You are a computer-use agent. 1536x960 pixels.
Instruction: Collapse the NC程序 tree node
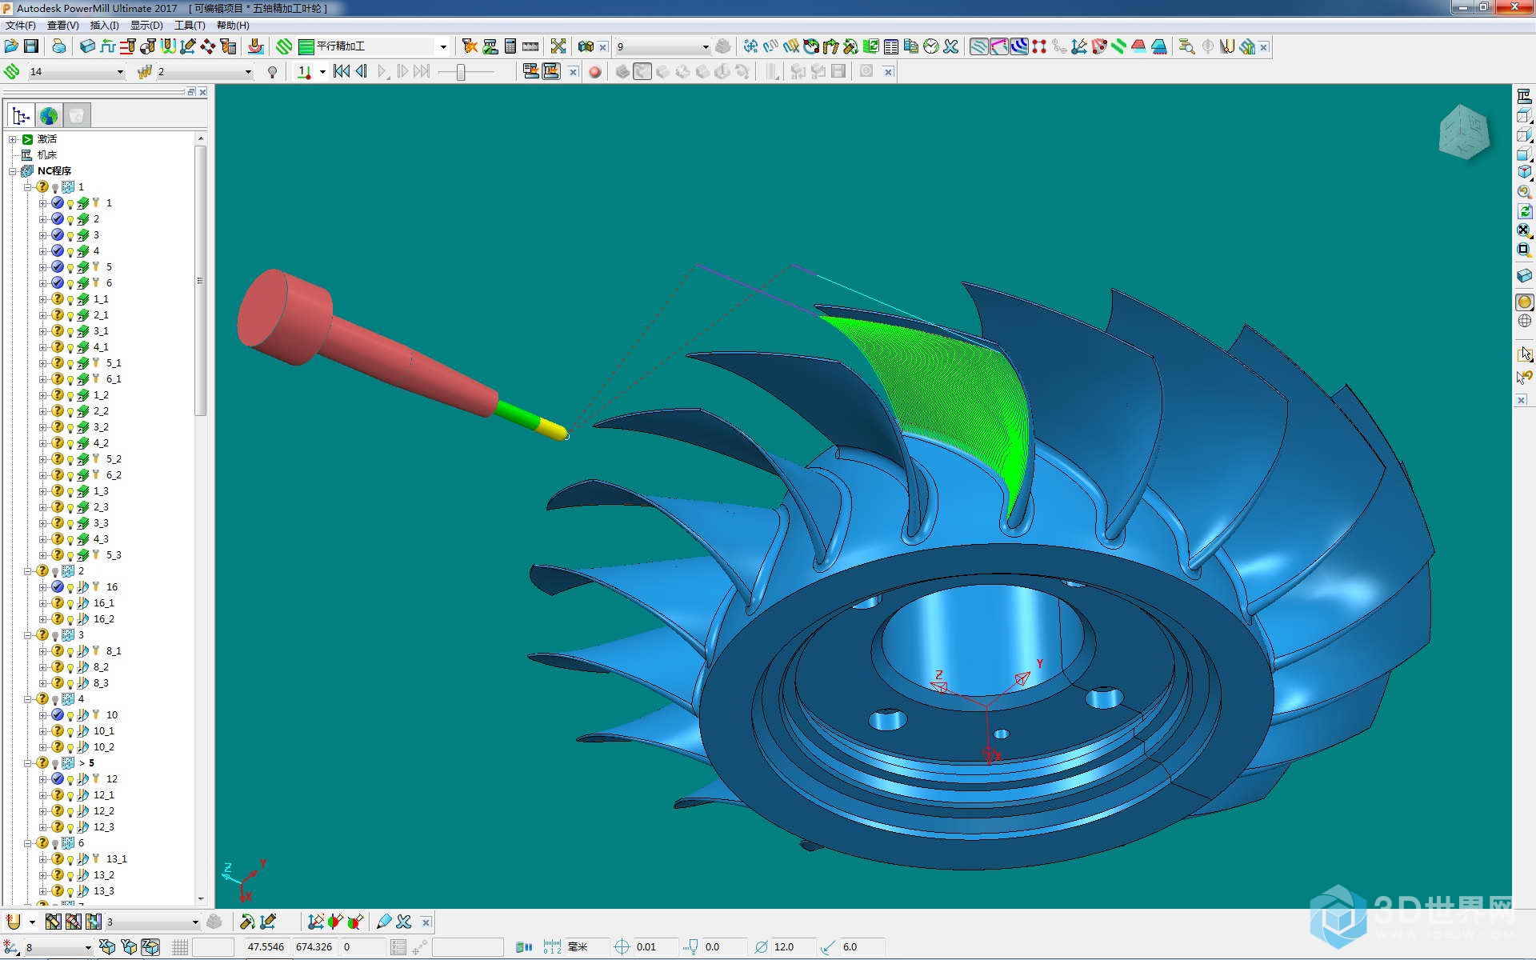(13, 171)
